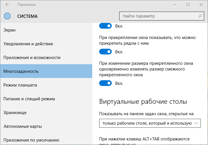
Task: Select Хранилище in the sidebar
Action: [x=46, y=112]
